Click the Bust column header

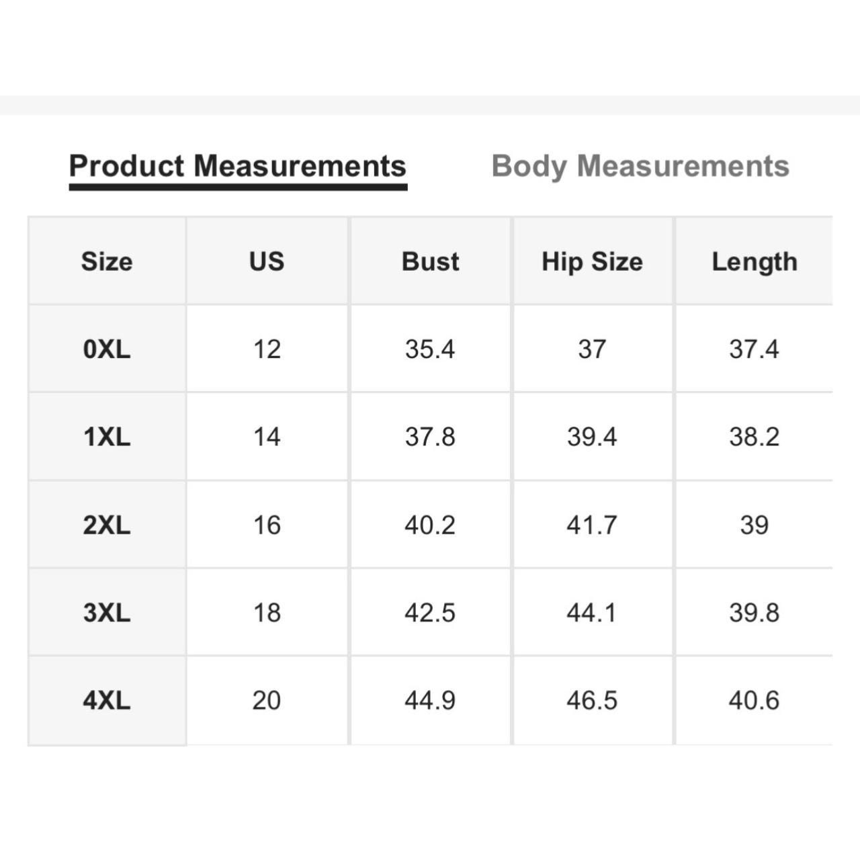click(x=430, y=261)
